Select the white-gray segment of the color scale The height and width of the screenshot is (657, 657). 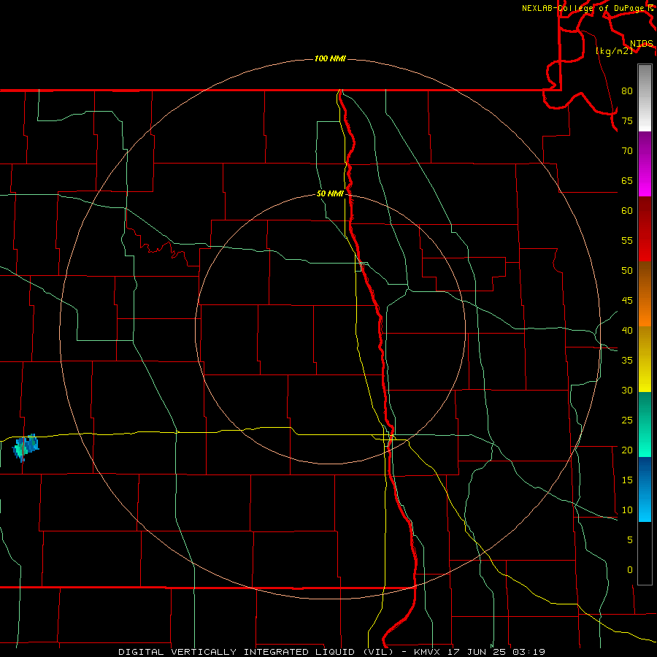[x=645, y=98]
